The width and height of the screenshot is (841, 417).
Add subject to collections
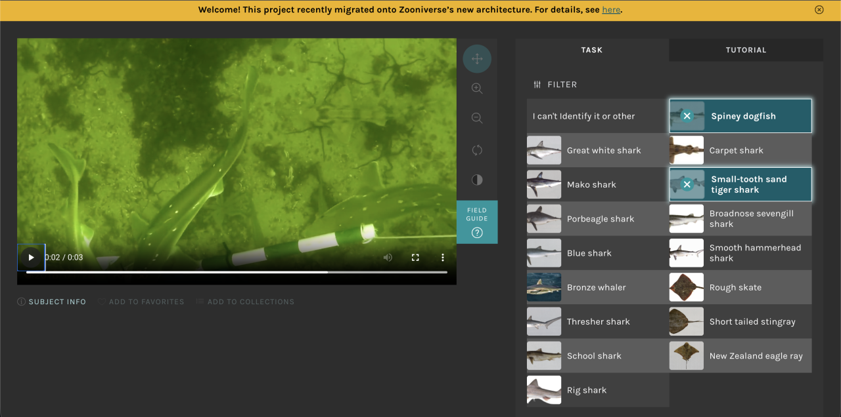(245, 302)
